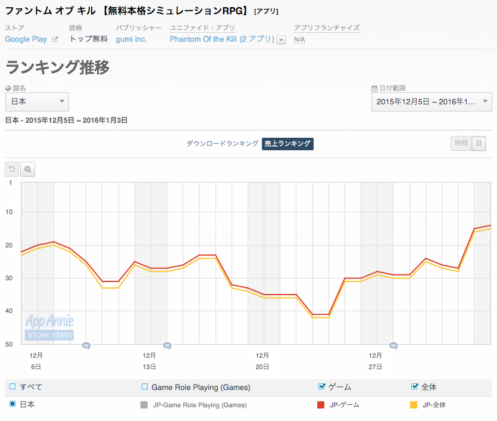497x421 pixels.
Task: Click the N/A franchise value
Action: click(299, 40)
